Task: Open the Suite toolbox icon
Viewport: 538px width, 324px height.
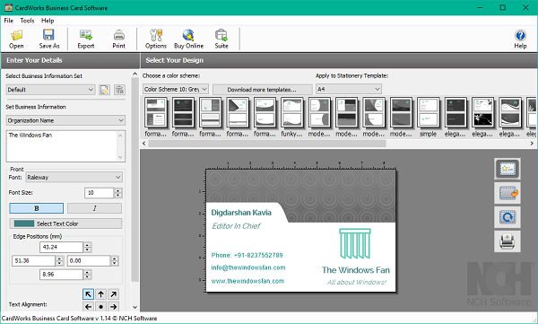Action: (x=221, y=35)
